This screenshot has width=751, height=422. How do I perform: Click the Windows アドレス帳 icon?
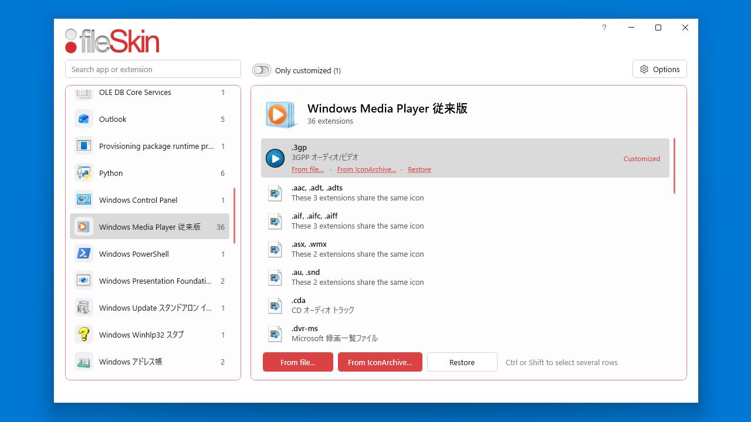coord(84,362)
